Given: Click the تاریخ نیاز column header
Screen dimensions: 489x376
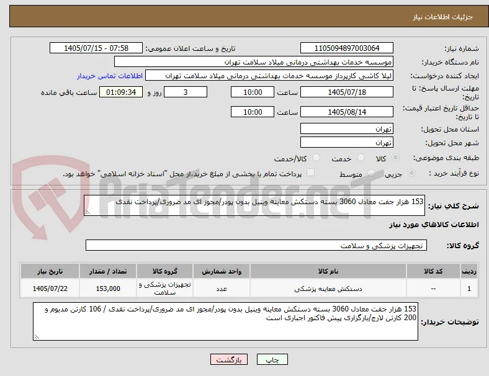Looking at the screenshot, I should [50, 271].
